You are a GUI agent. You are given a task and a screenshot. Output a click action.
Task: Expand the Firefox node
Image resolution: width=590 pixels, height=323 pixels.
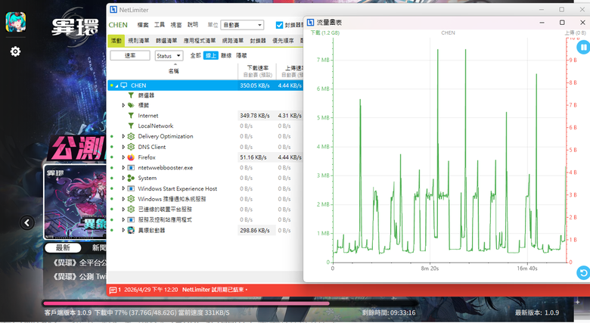[123, 157]
